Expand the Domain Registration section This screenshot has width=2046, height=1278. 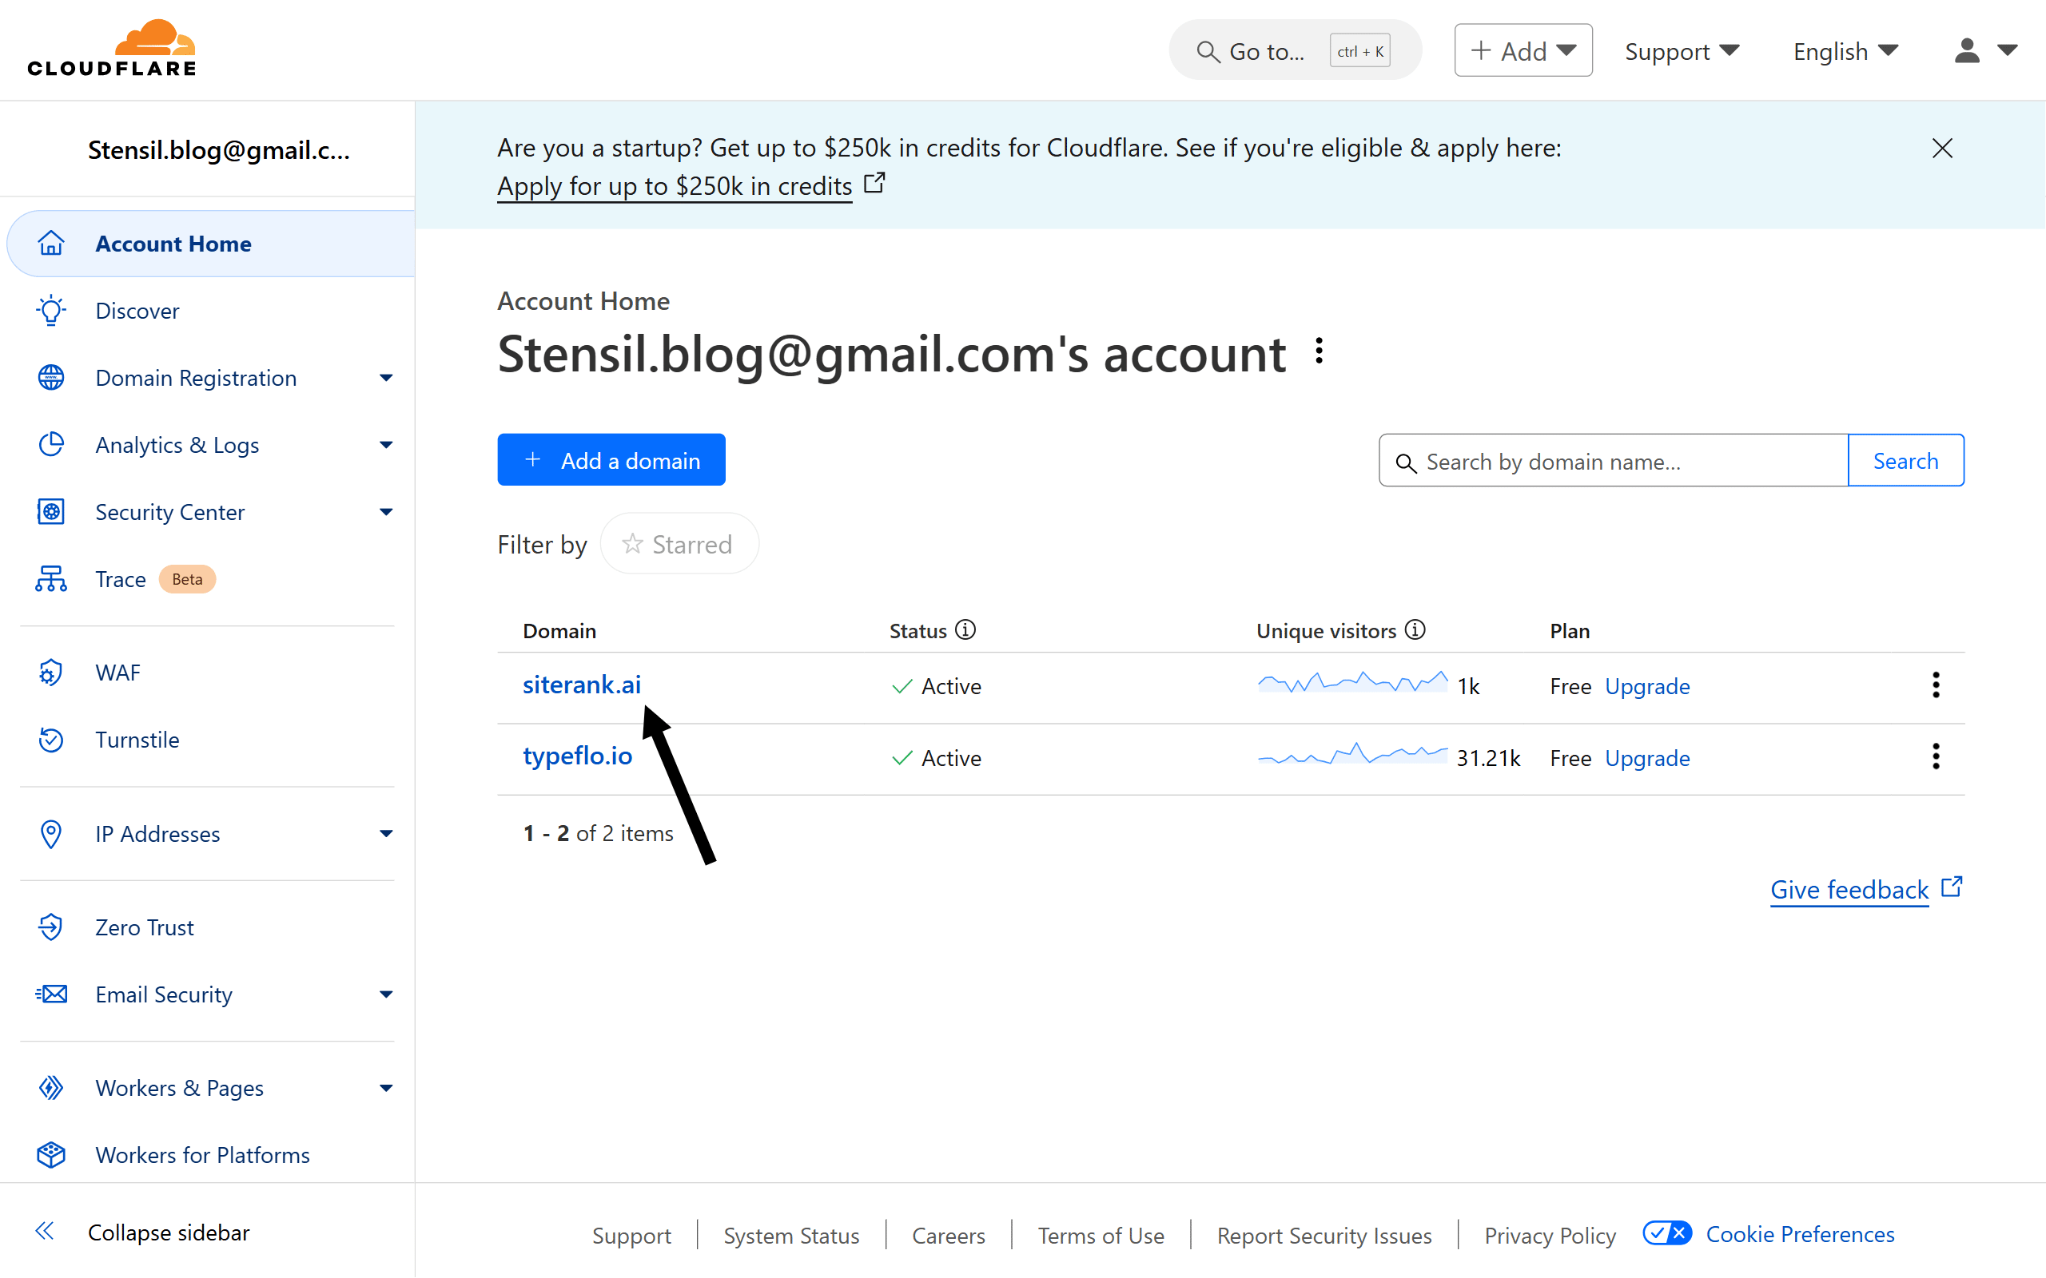[x=386, y=378]
